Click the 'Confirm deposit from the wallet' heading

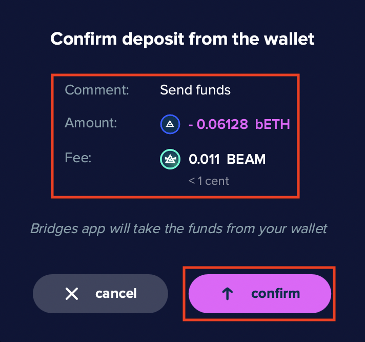pyautogui.click(x=182, y=39)
